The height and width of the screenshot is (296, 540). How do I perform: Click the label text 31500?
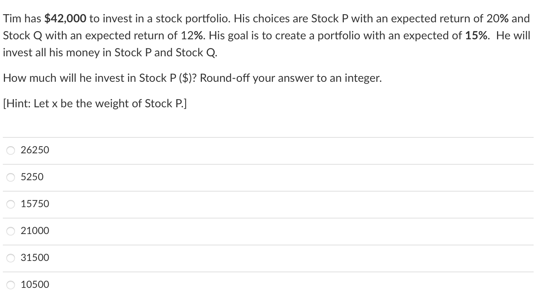pos(34,258)
